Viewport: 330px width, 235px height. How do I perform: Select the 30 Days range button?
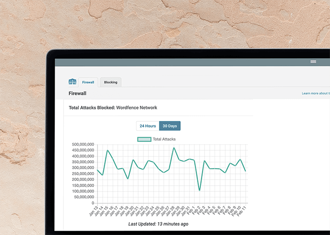170,126
